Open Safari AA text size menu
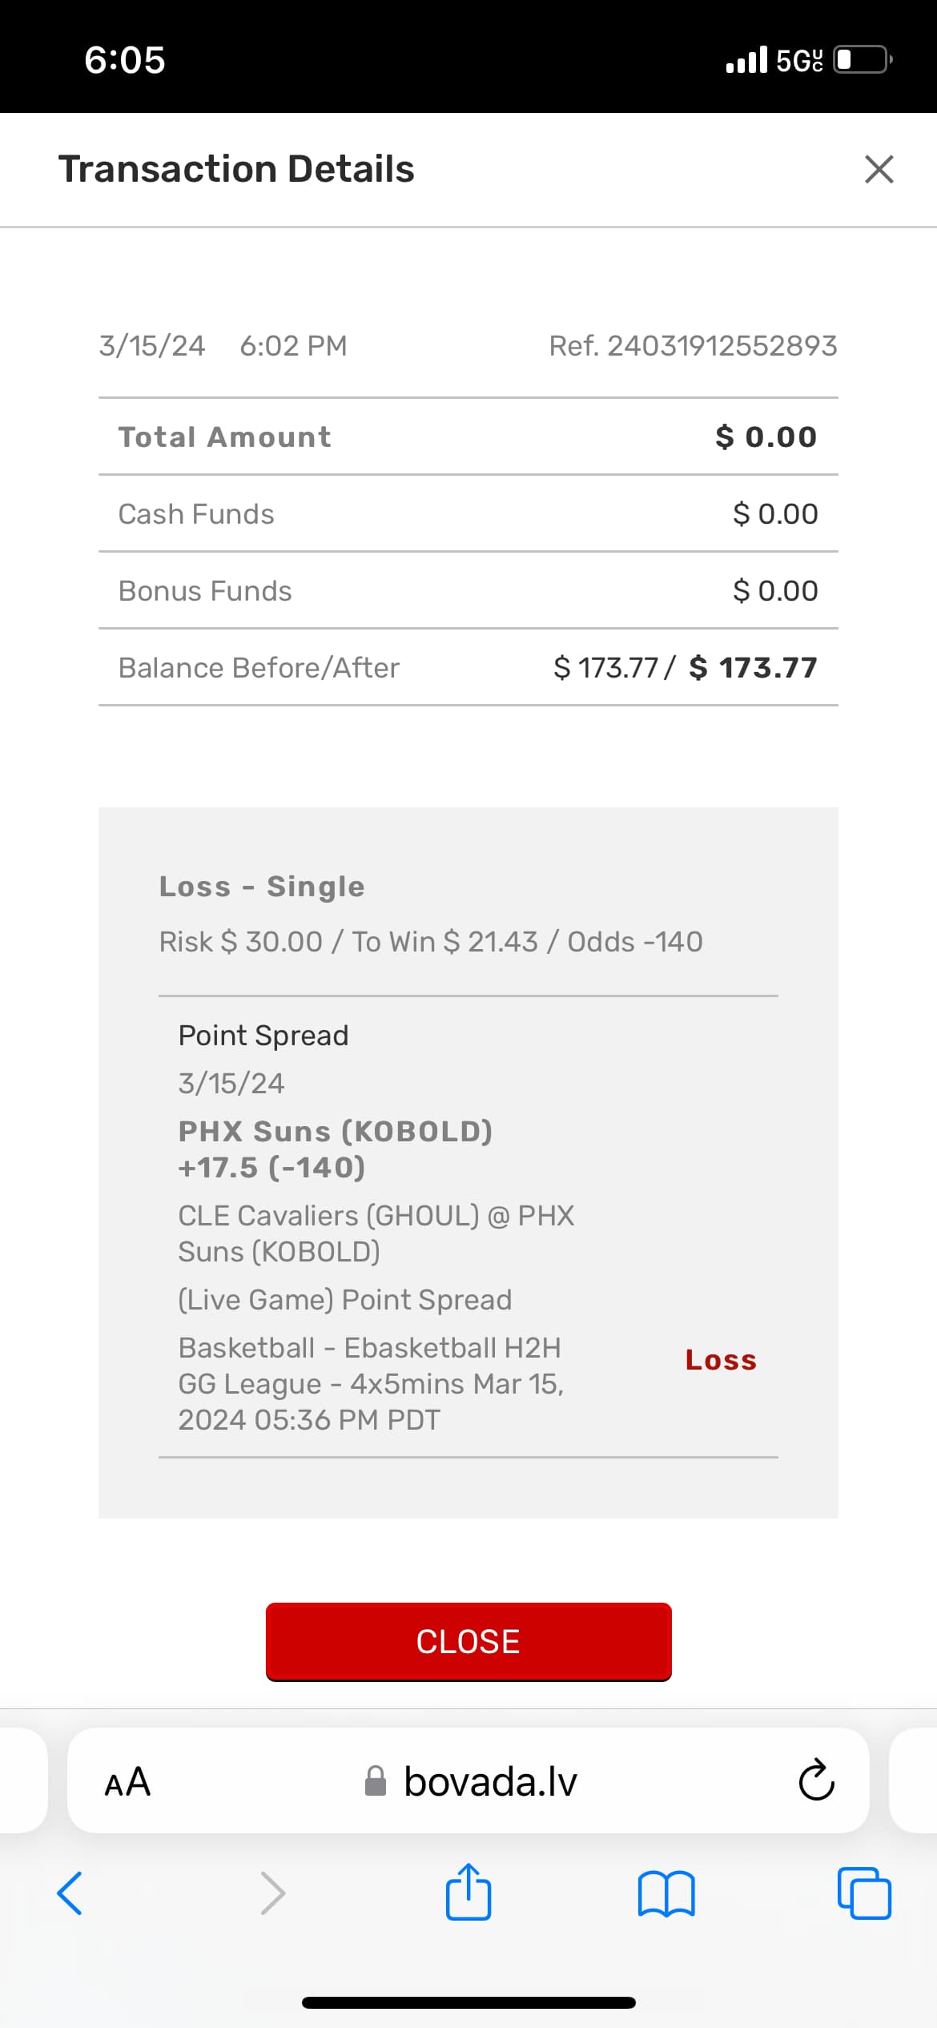Screen dimensions: 937x2028 tap(127, 1782)
